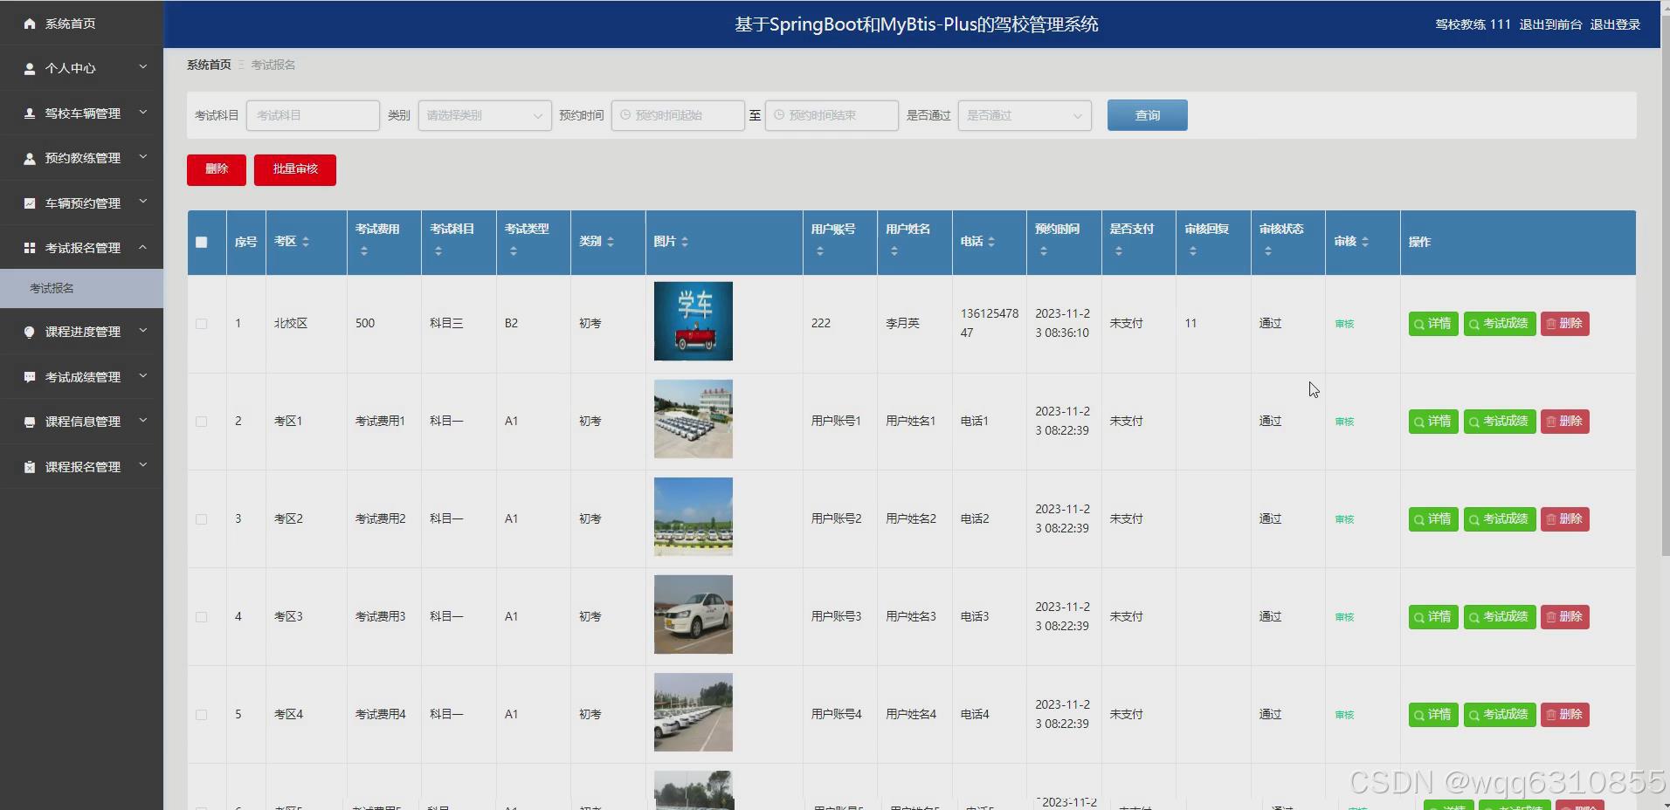Viewport: 1670px width, 810px height.
Task: Toggle the select-all checkbox in table header
Action: point(202,242)
